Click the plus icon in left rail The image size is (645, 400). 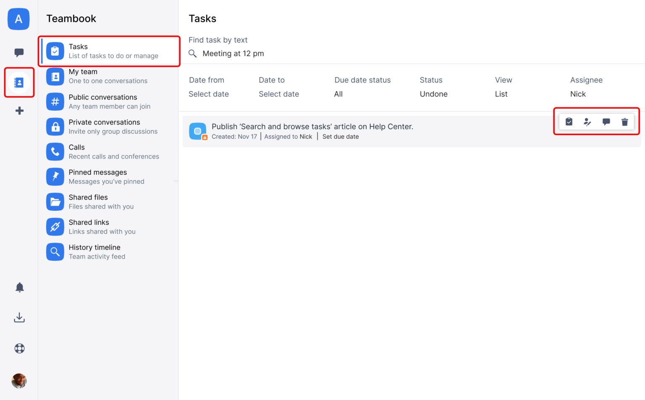coord(19,111)
